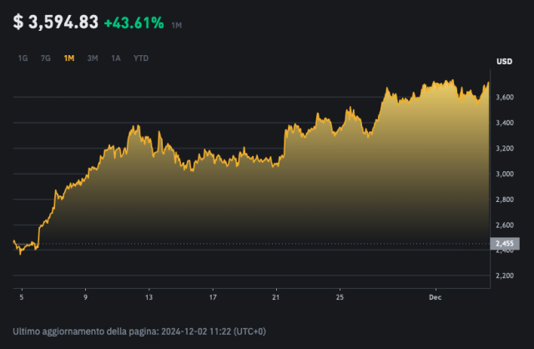Click the date marker 13 on x-axis
The height and width of the screenshot is (349, 534).
tap(149, 296)
